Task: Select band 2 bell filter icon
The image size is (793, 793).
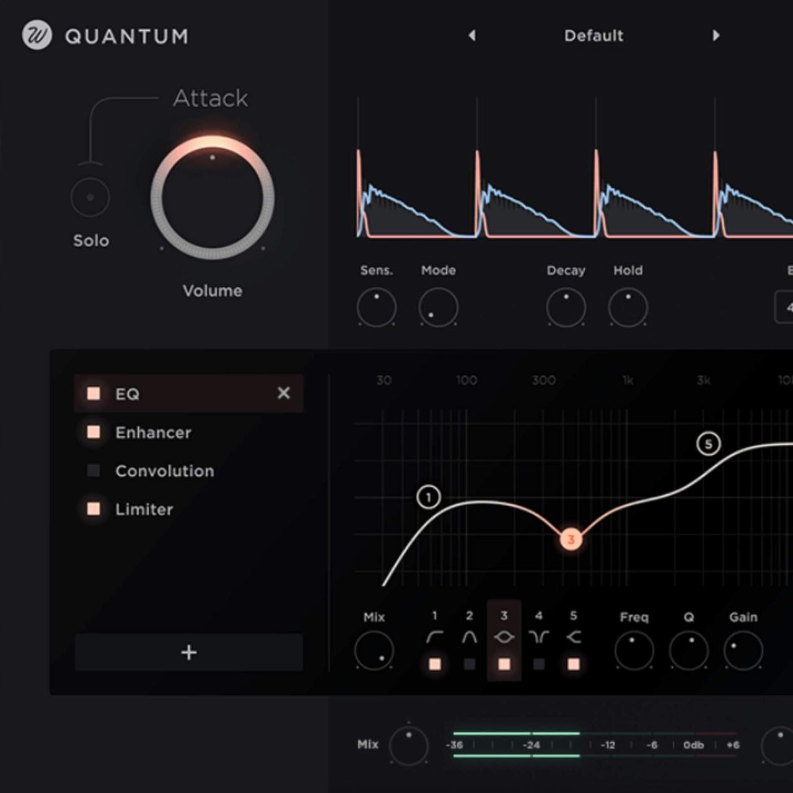Action: coord(470,637)
